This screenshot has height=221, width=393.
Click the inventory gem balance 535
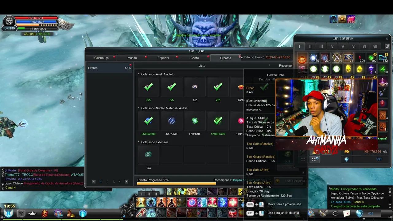379,159
